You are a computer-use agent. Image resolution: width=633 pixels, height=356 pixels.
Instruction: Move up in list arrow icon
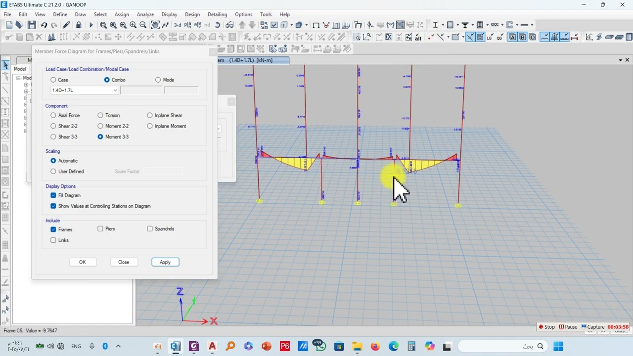click(242, 25)
